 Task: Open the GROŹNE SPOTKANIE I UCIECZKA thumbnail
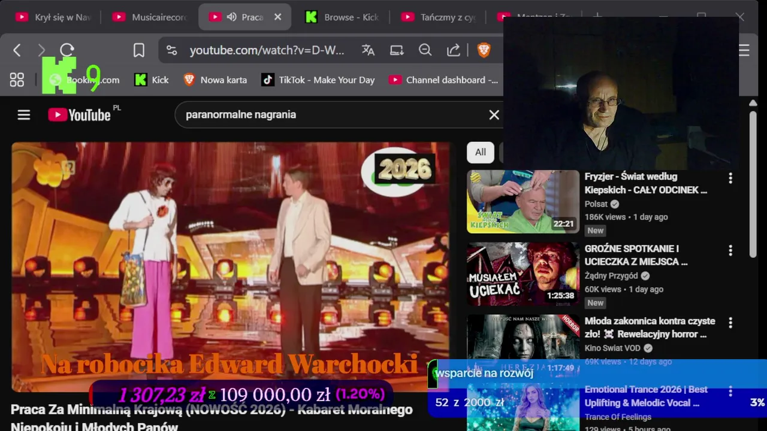523,274
